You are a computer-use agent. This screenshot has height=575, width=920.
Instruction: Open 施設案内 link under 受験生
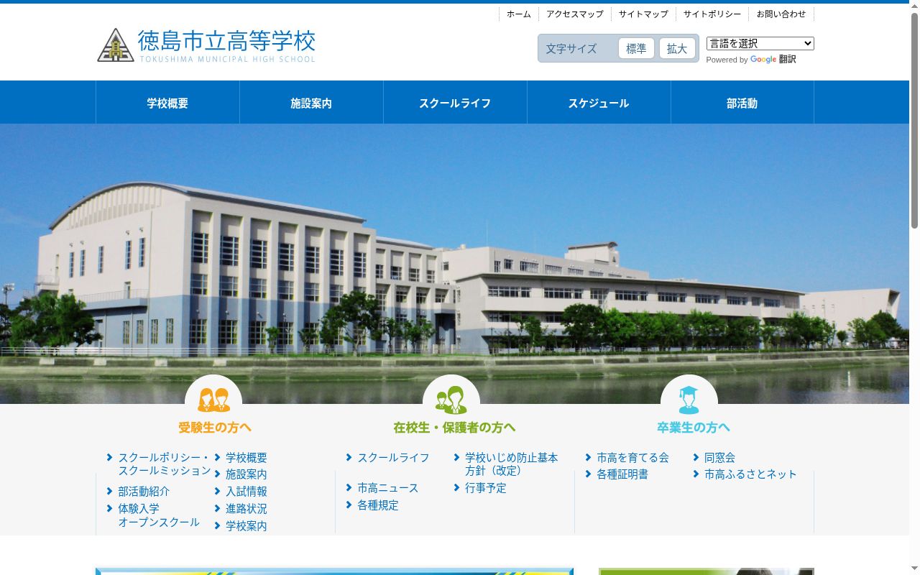(247, 474)
